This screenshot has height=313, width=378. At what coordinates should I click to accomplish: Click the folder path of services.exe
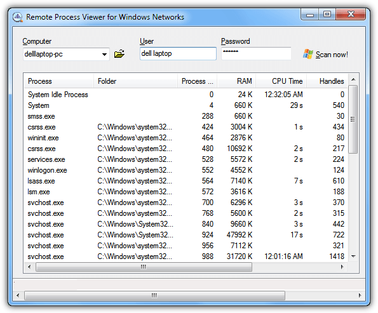[135, 159]
